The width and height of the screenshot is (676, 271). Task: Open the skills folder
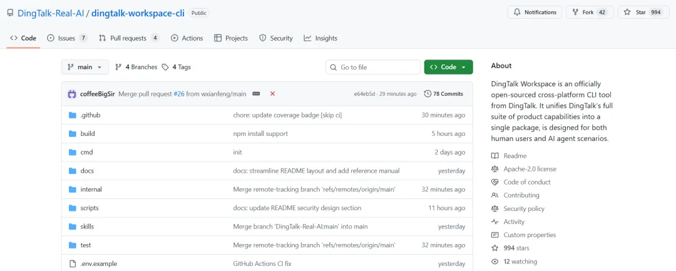[x=87, y=226]
